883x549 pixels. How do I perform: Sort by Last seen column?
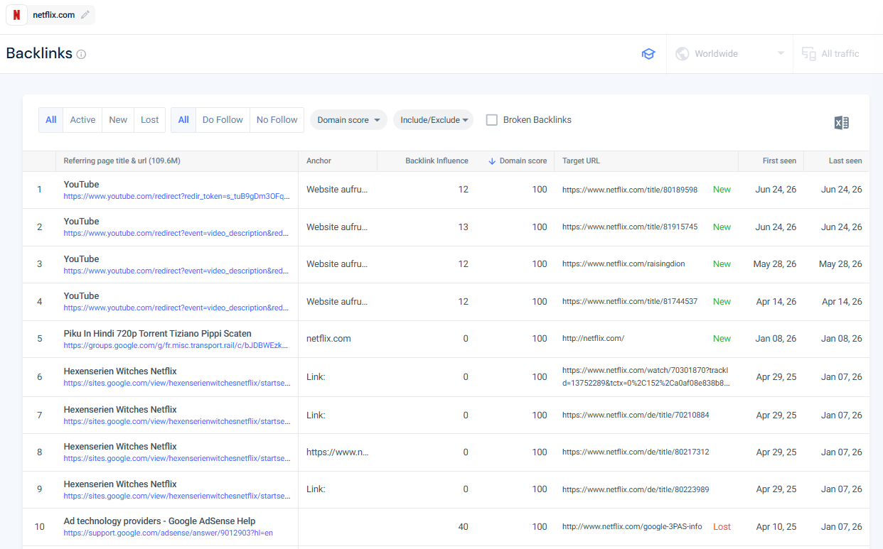(845, 161)
